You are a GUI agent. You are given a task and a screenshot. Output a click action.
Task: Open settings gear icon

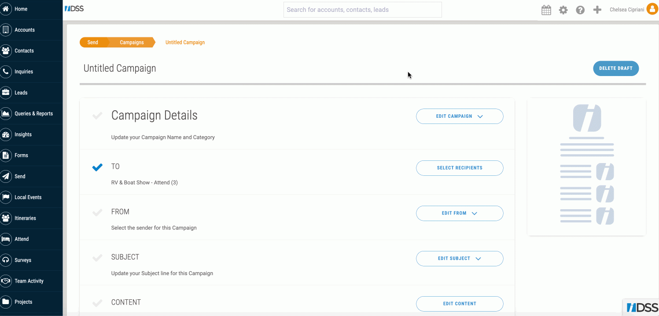click(563, 10)
